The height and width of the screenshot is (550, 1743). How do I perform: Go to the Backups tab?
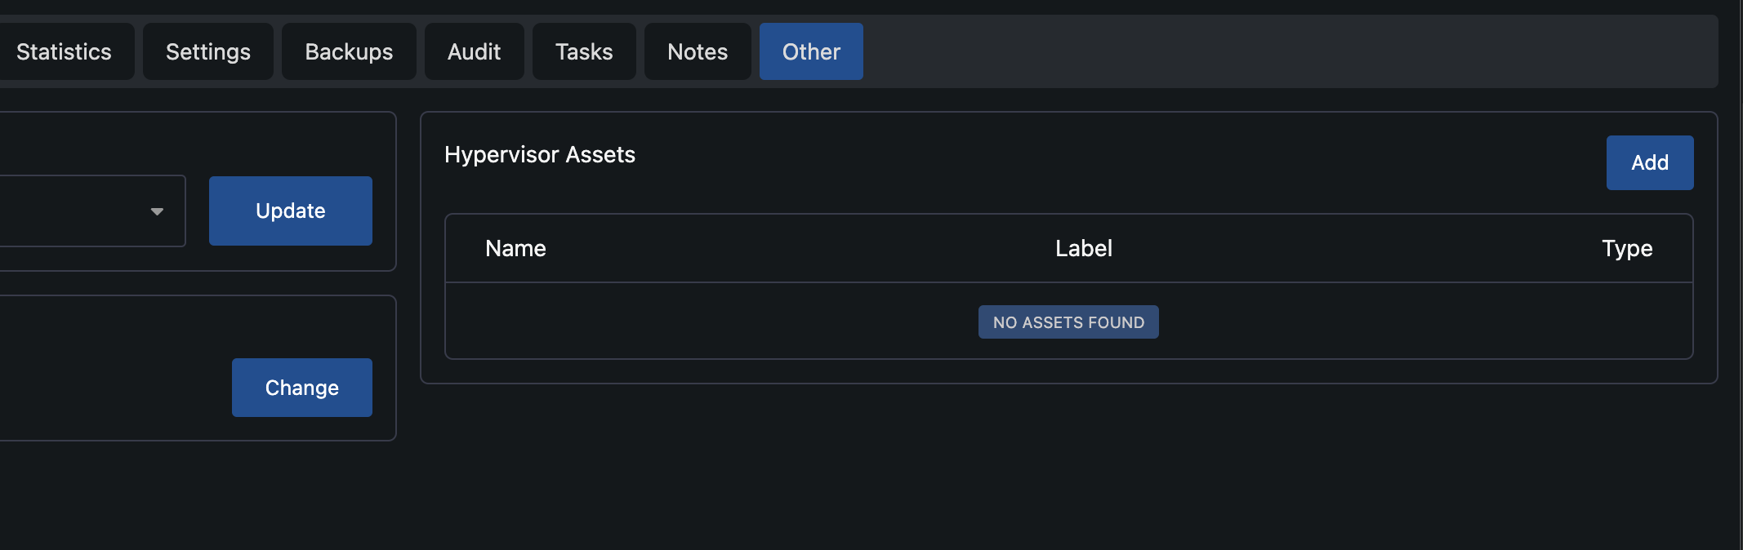click(349, 51)
